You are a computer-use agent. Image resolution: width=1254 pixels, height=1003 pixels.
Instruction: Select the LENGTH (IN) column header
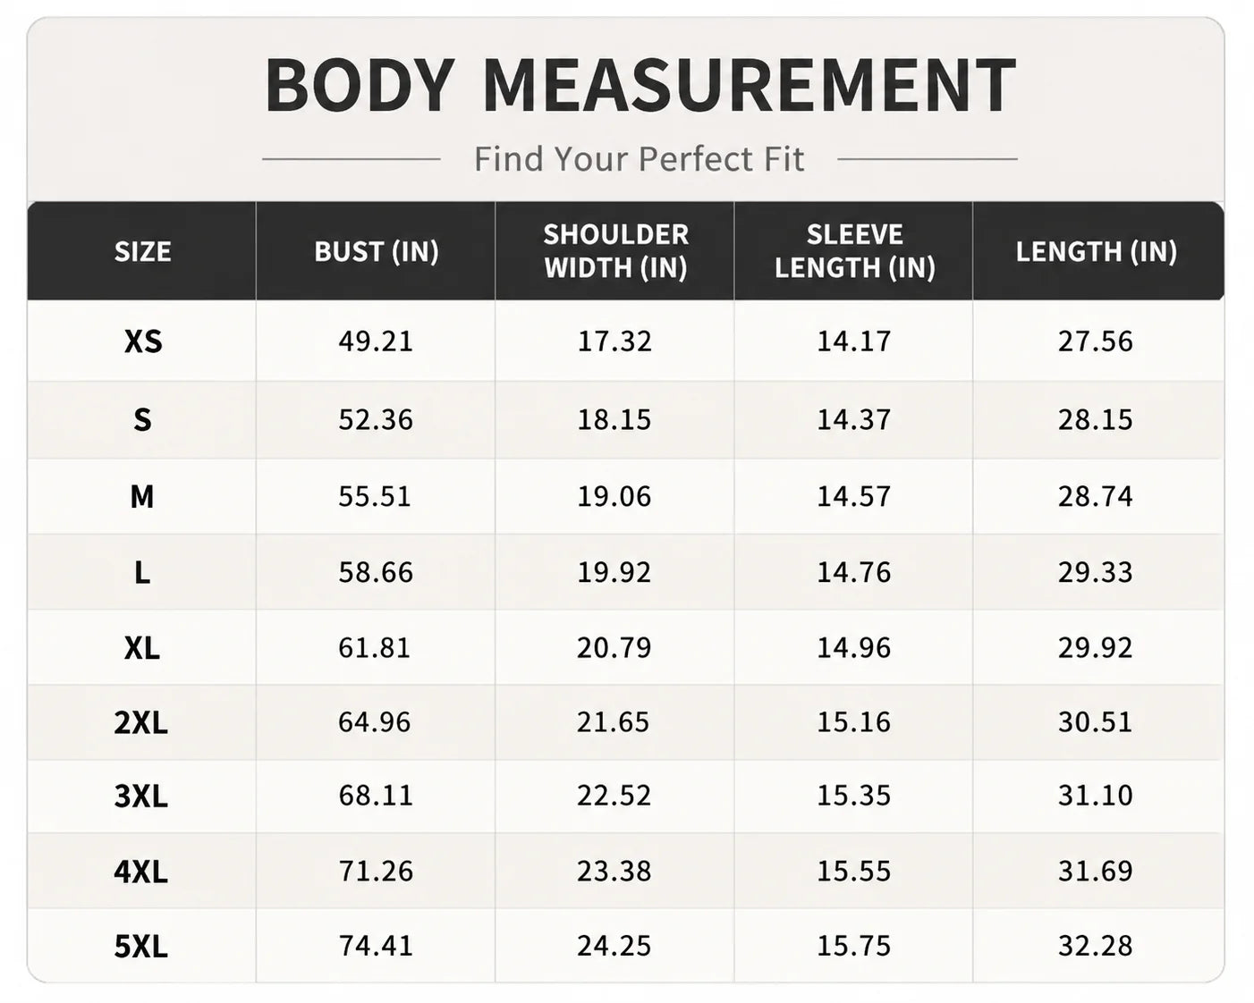click(1096, 251)
